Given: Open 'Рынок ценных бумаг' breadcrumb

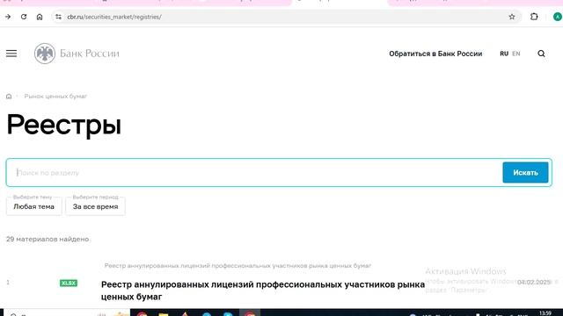Looking at the screenshot, I should 55,97.
